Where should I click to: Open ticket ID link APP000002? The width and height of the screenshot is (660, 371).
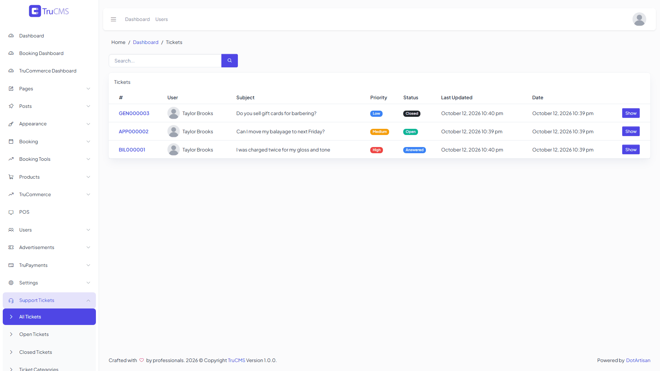coord(134,132)
